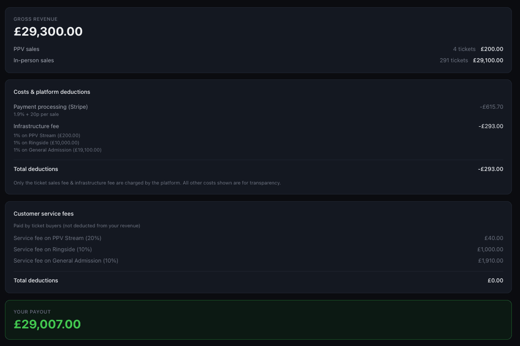520x346 pixels.
Task: Select the GROSS REVENUE heading
Action: [35, 19]
